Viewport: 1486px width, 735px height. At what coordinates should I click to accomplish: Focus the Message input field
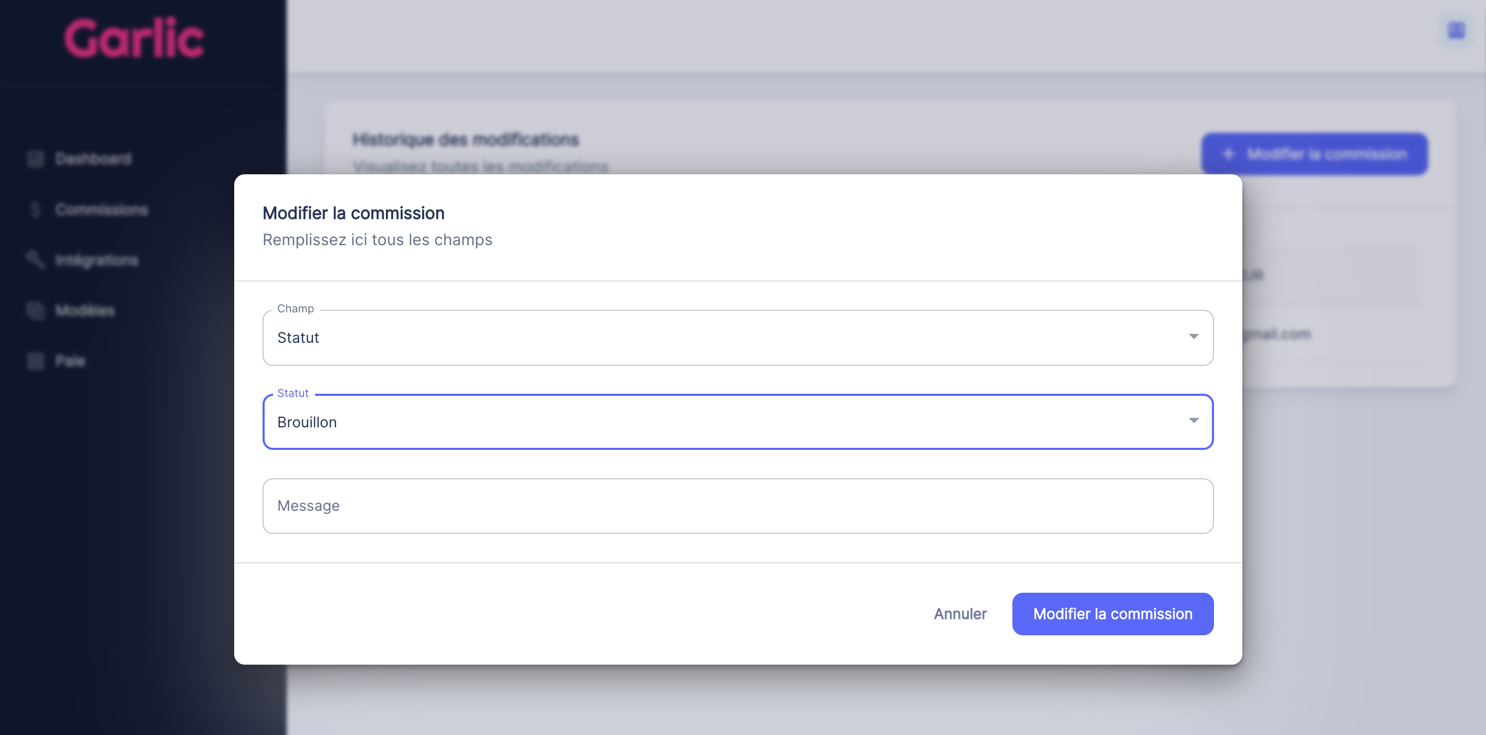click(x=737, y=506)
